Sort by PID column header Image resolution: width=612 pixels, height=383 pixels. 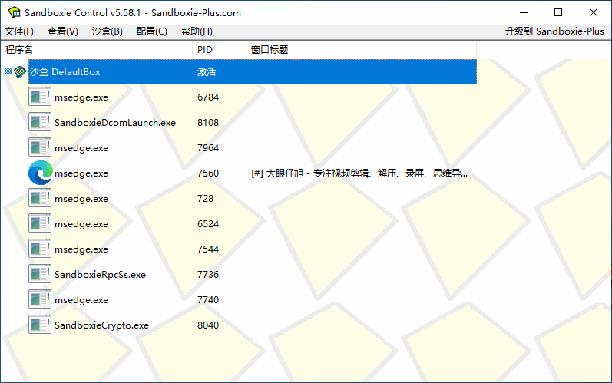220,50
